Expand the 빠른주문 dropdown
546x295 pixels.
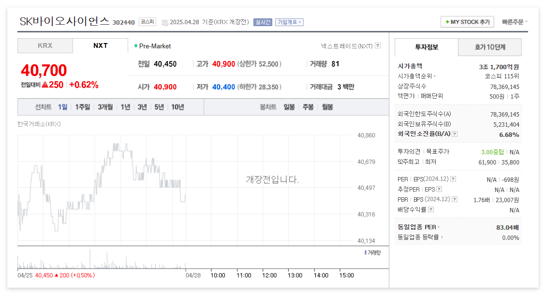point(514,22)
